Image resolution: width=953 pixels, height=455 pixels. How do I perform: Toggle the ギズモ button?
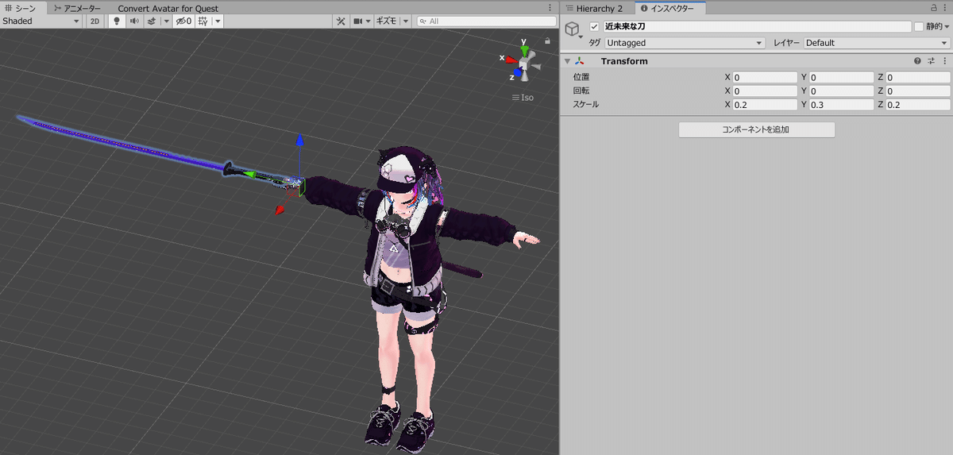coord(387,21)
